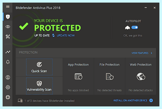This screenshot has width=162, height=109.
Task: Open the Privacy eye icon in sidebar
Action: click(8, 27)
